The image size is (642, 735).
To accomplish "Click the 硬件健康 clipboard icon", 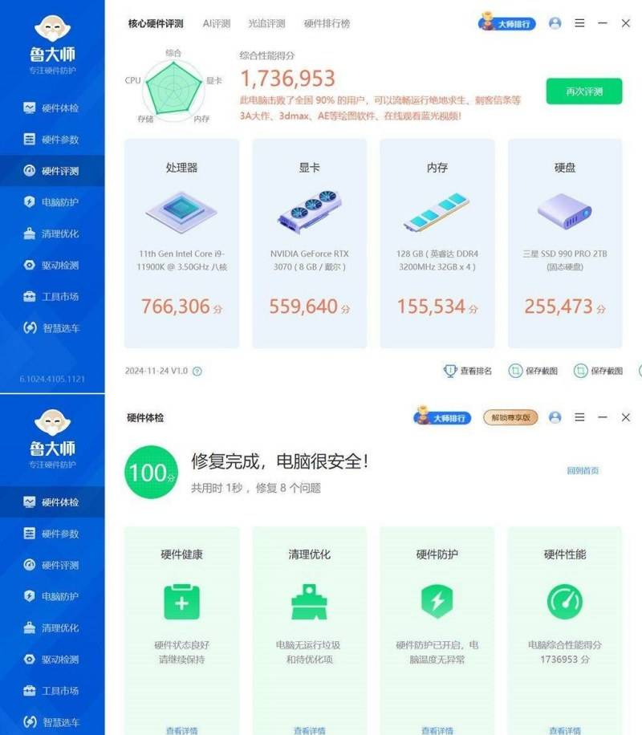I will pyautogui.click(x=181, y=602).
